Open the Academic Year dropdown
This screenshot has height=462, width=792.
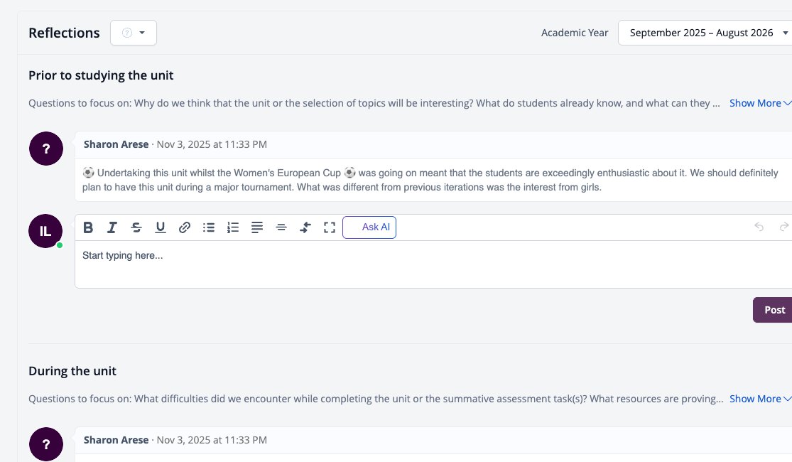pos(705,33)
